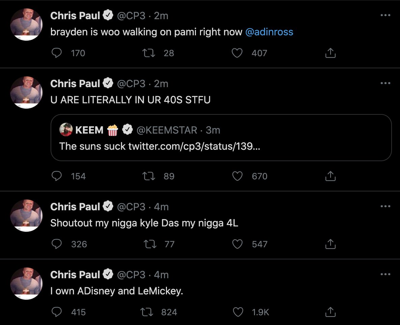Click the 2m timestamp on the top tweet

(162, 15)
